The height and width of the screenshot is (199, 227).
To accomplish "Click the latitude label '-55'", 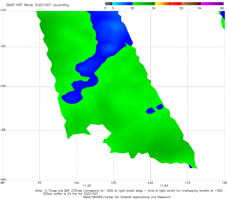I will point(3,130).
